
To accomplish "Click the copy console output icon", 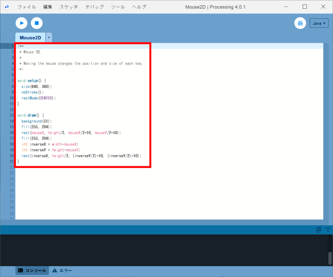I will [x=318, y=230].
